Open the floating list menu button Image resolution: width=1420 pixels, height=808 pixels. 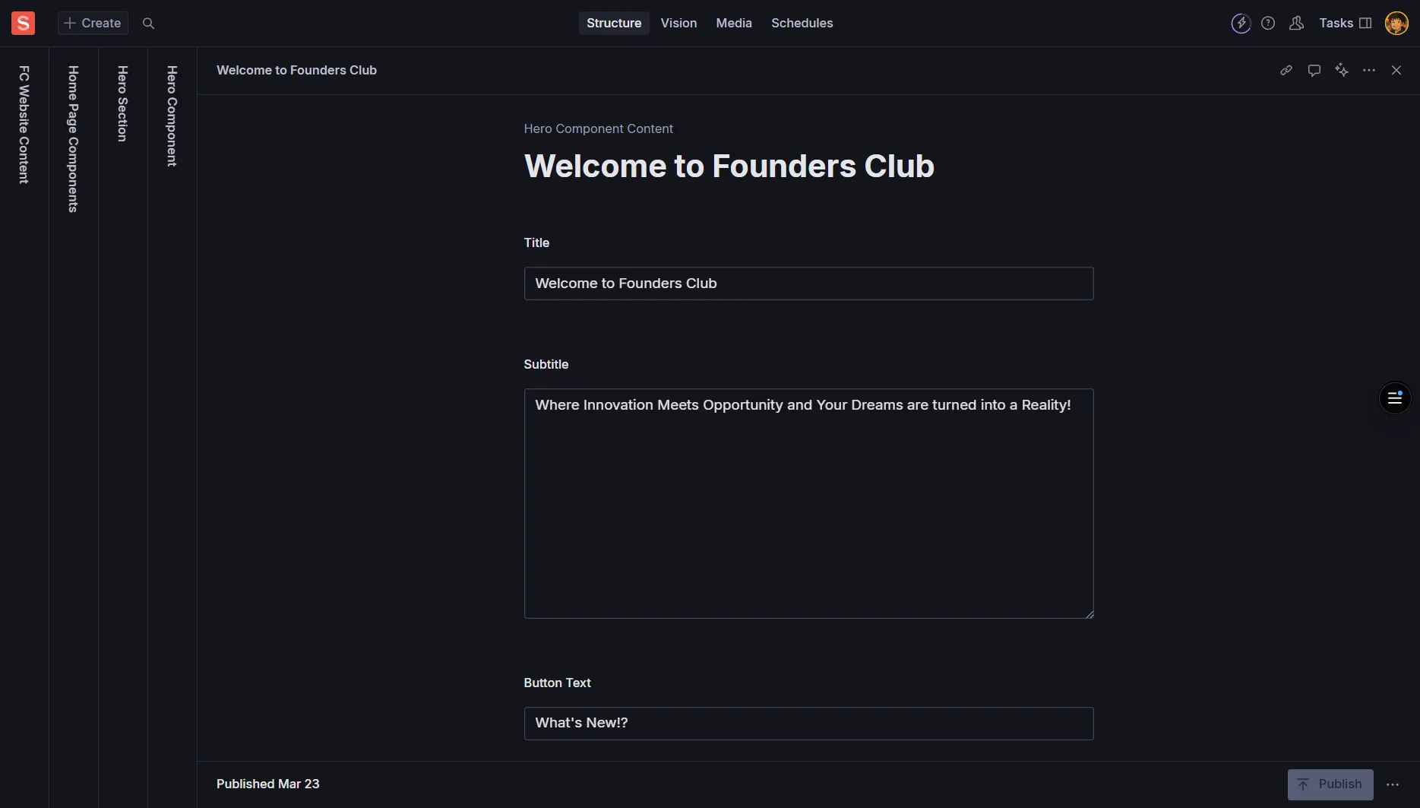coord(1395,398)
